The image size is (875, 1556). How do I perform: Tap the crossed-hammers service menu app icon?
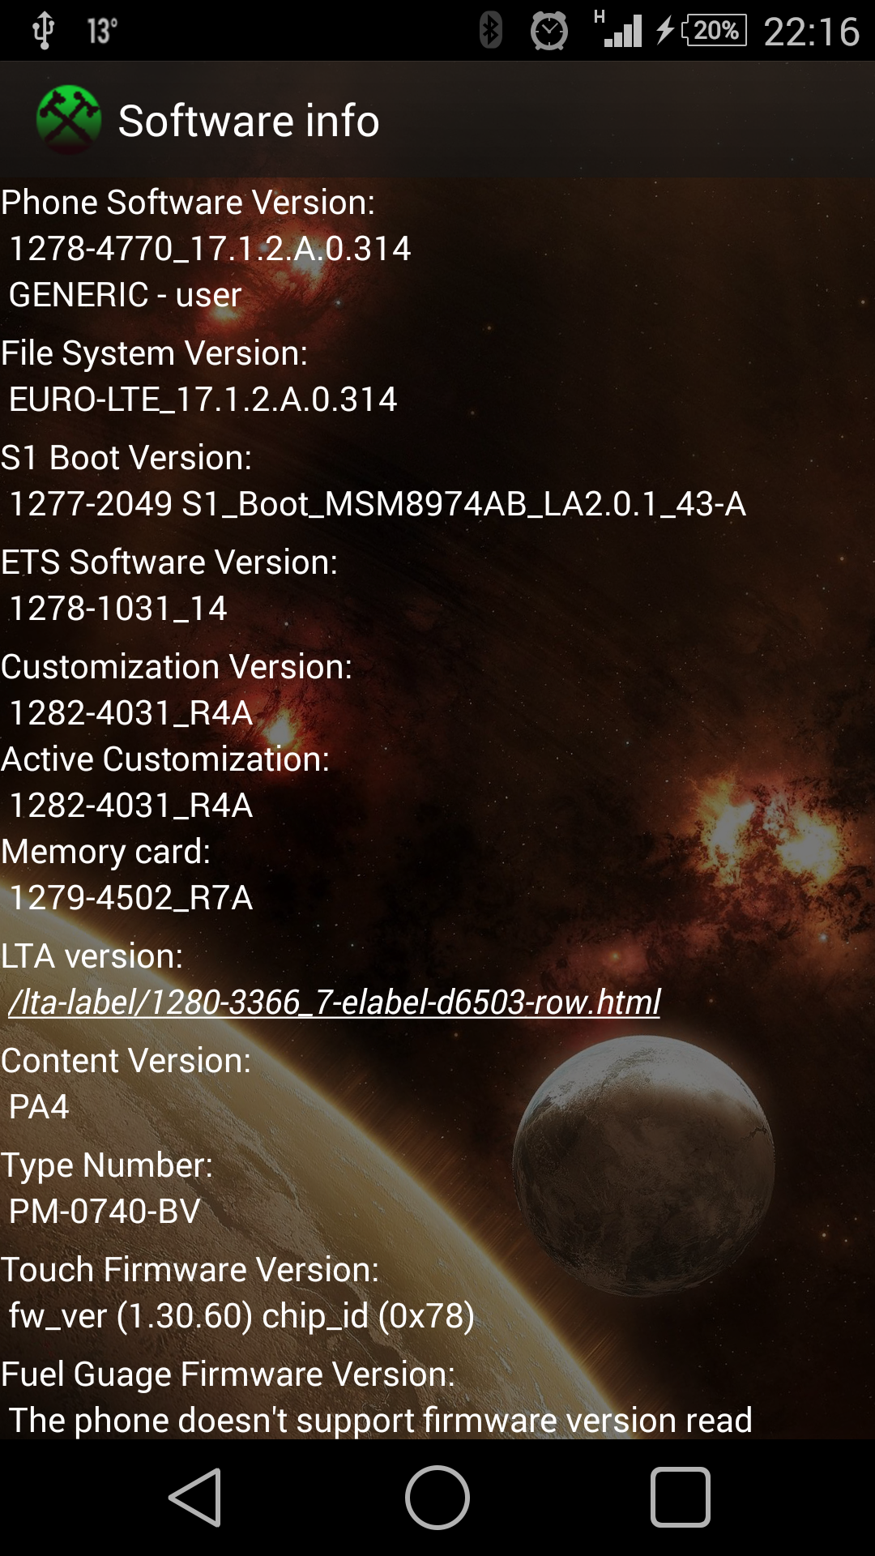pyautogui.click(x=69, y=120)
